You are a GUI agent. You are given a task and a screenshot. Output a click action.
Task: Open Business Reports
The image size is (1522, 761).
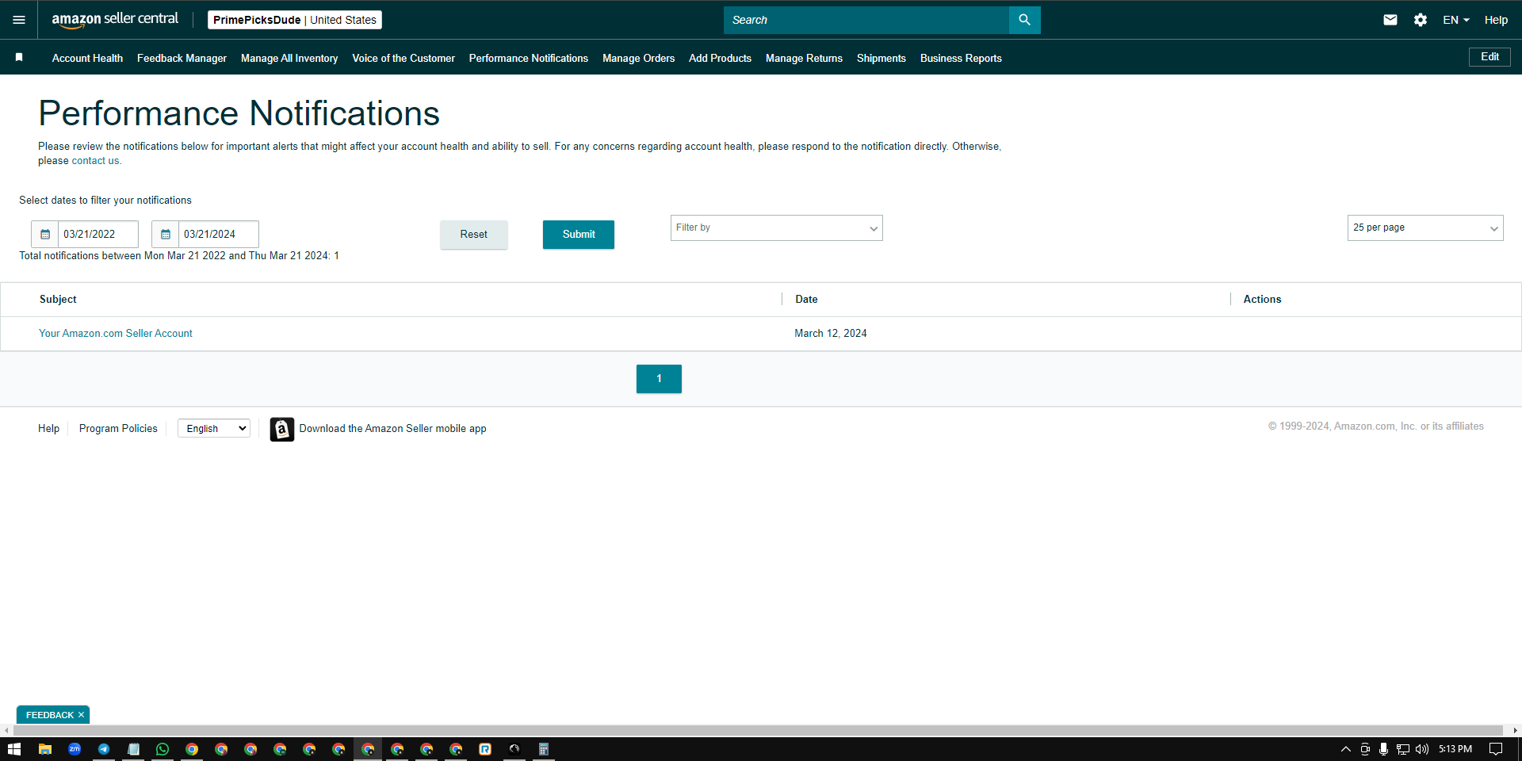[x=961, y=58]
